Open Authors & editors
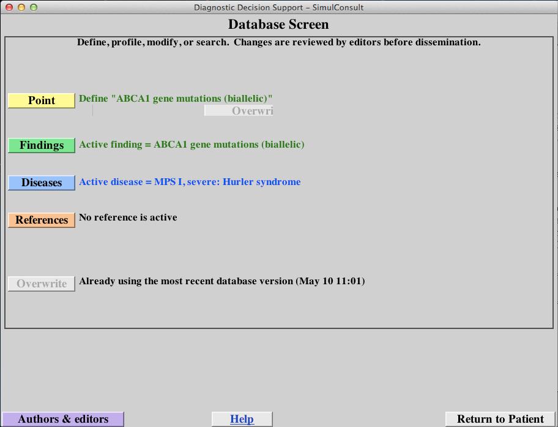Viewport: 558px width, 427px height. coord(63,419)
